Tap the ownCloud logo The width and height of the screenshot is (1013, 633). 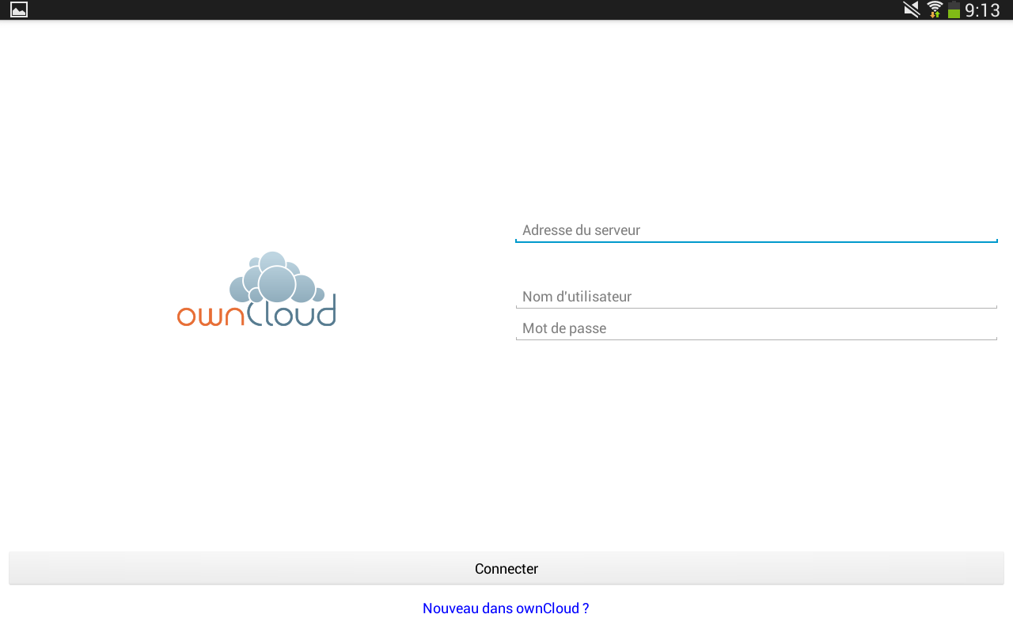click(256, 289)
